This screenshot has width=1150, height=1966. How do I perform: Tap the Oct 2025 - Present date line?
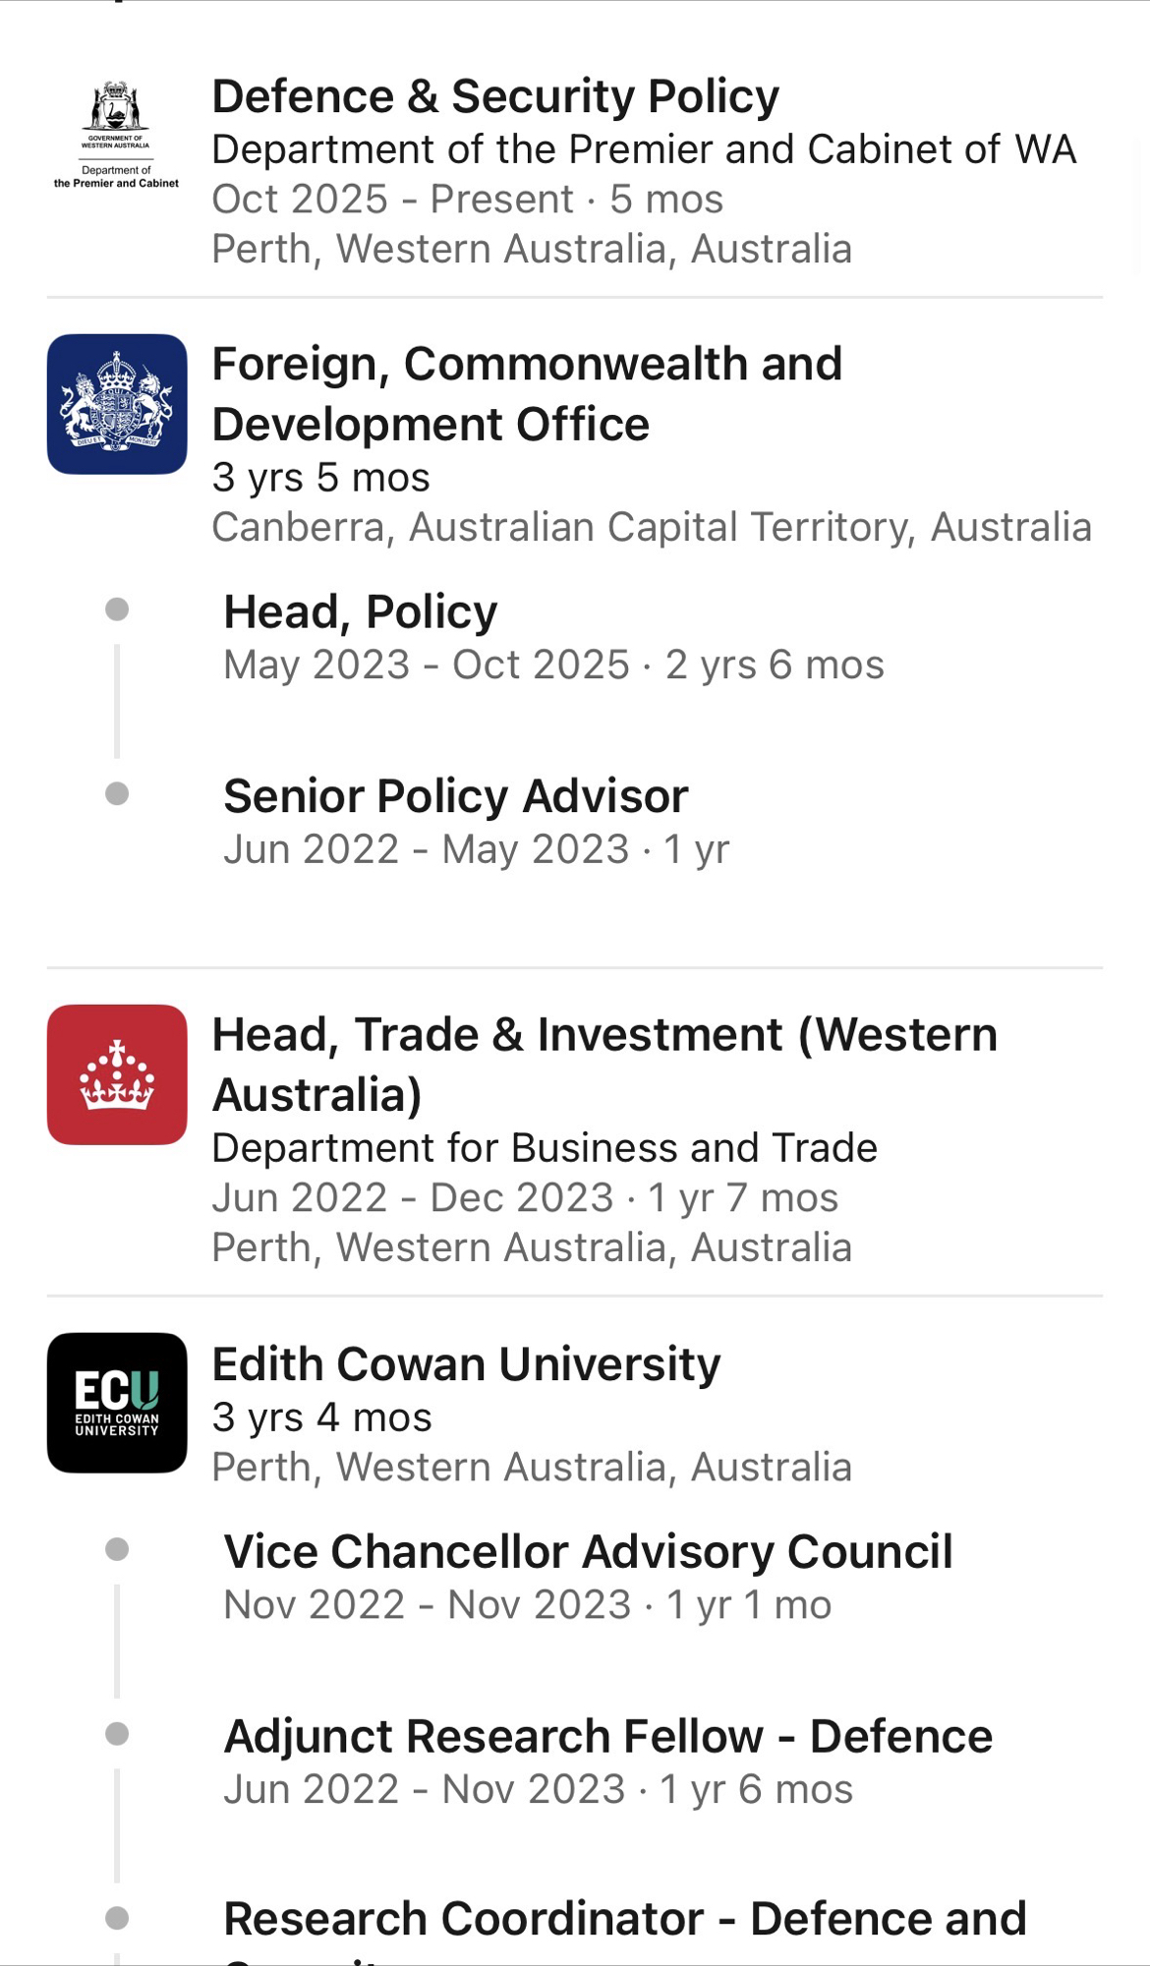(467, 200)
